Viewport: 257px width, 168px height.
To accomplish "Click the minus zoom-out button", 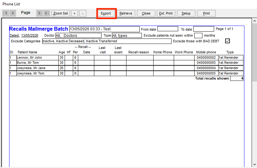I will tap(83, 13).
